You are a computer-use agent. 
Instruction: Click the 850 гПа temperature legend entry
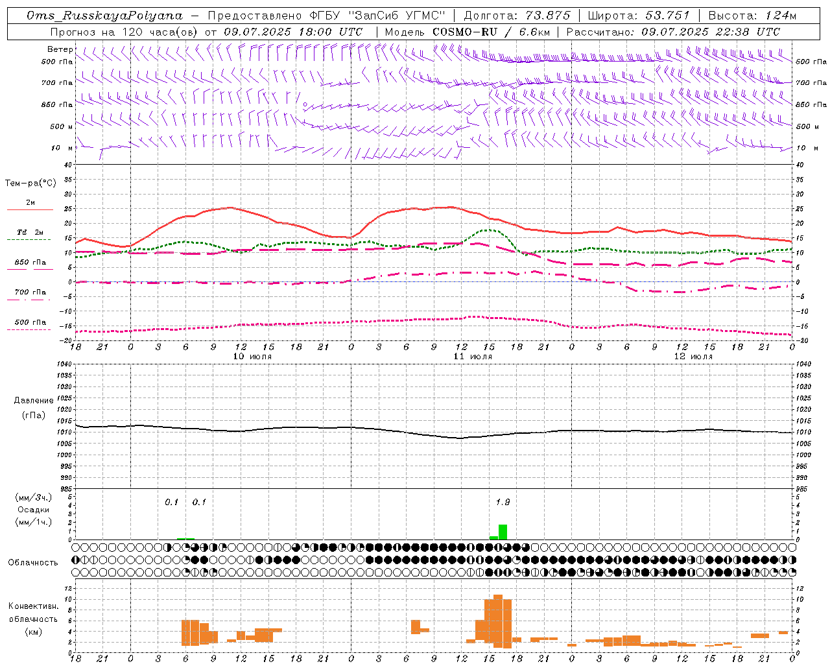[x=30, y=263]
